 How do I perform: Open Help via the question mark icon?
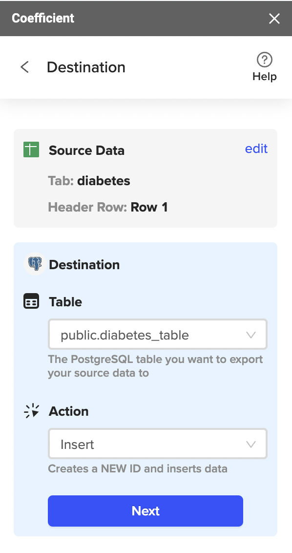point(265,60)
